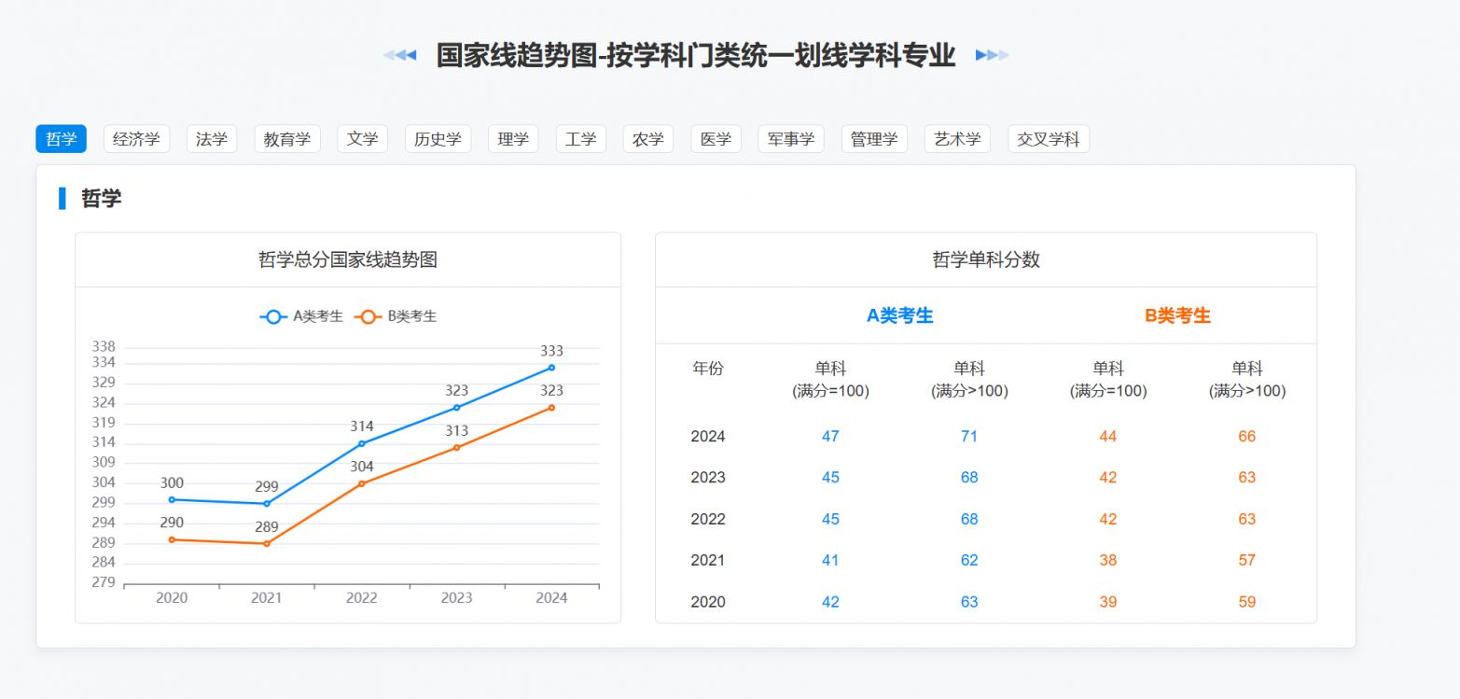Viewport: 1460px width, 699px height.
Task: Select the 哲学 category tab
Action: pos(62,139)
